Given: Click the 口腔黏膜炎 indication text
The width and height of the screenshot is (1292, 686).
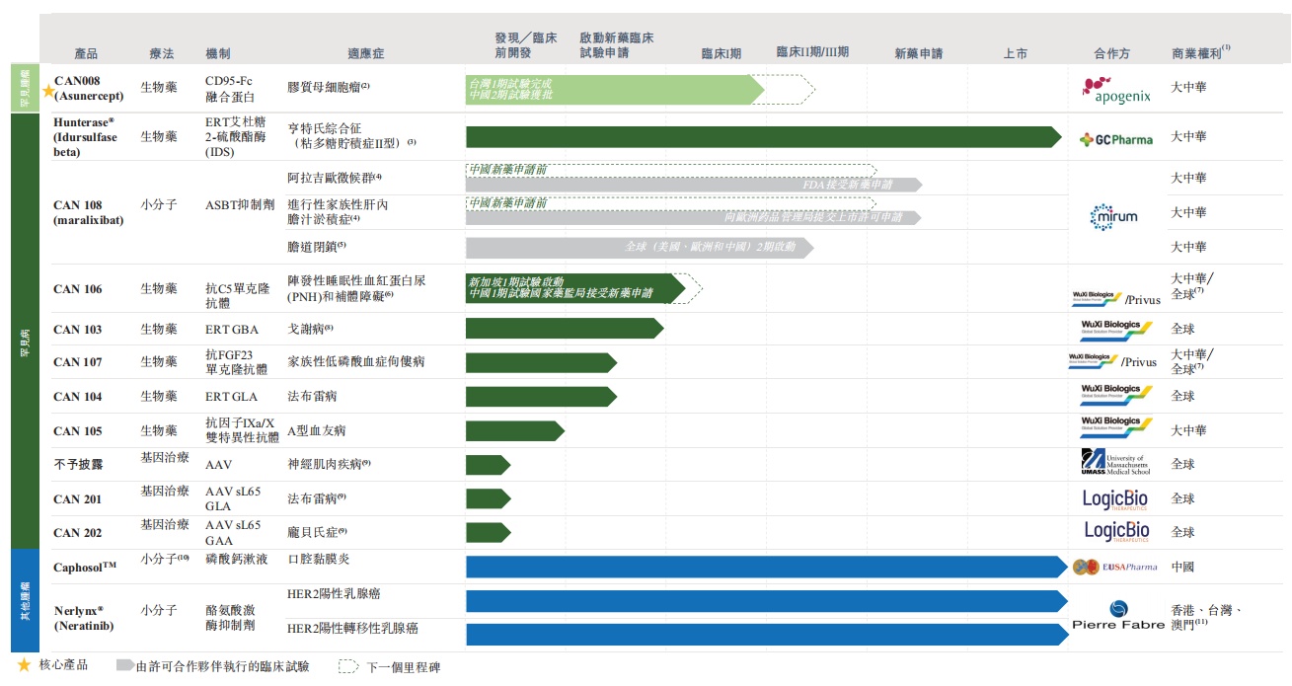Looking at the screenshot, I should coord(319,560).
